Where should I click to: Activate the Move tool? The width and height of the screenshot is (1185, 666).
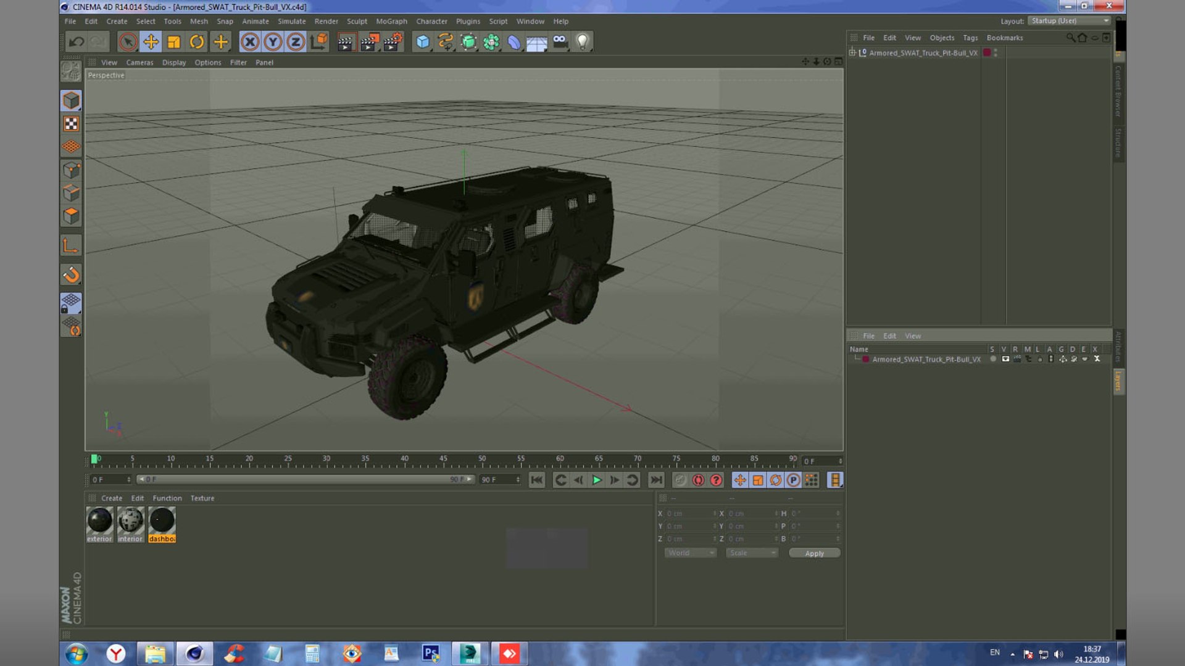[x=151, y=42]
